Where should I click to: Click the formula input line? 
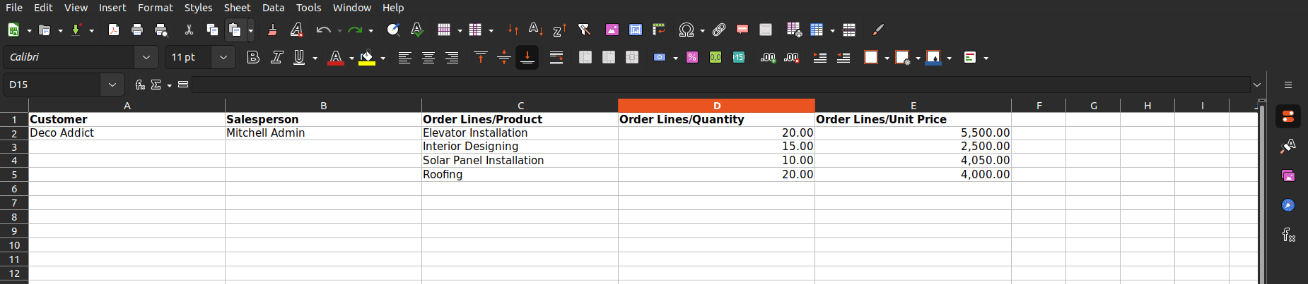click(720, 85)
